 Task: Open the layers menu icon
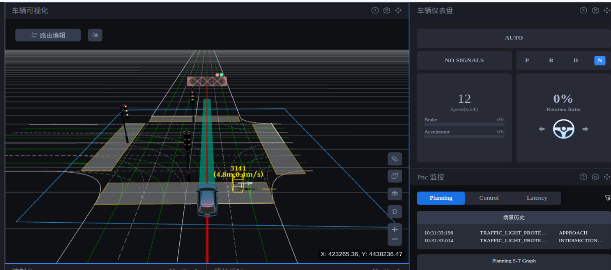[395, 193]
